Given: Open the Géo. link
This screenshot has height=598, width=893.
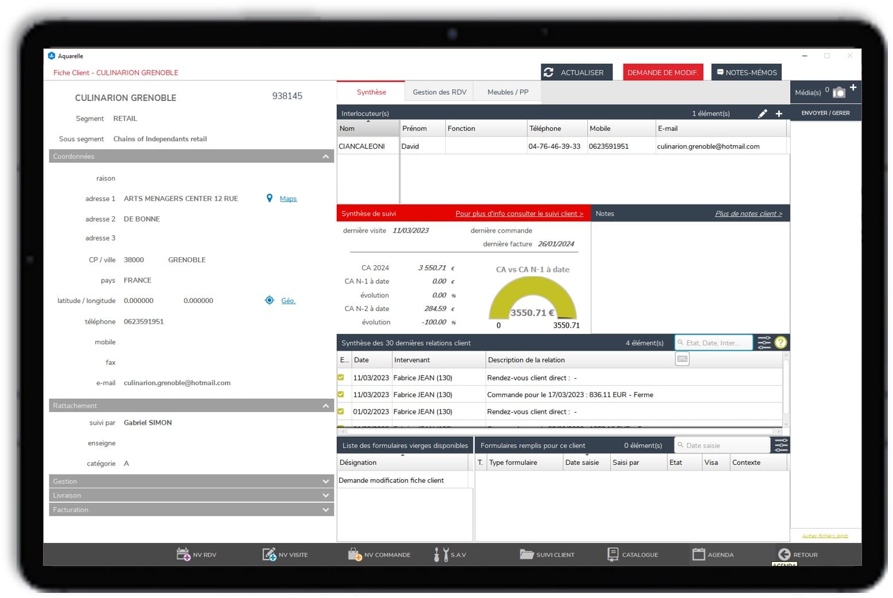Looking at the screenshot, I should (288, 301).
